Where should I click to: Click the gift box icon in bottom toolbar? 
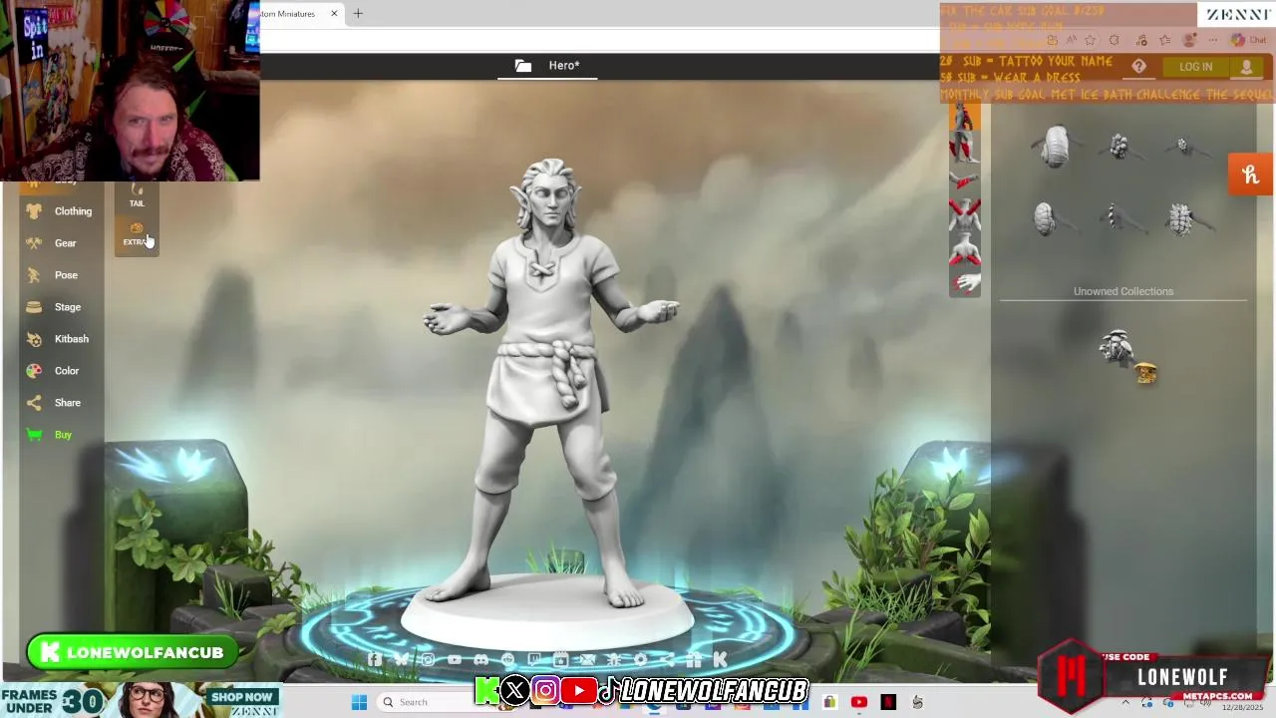[693, 659]
